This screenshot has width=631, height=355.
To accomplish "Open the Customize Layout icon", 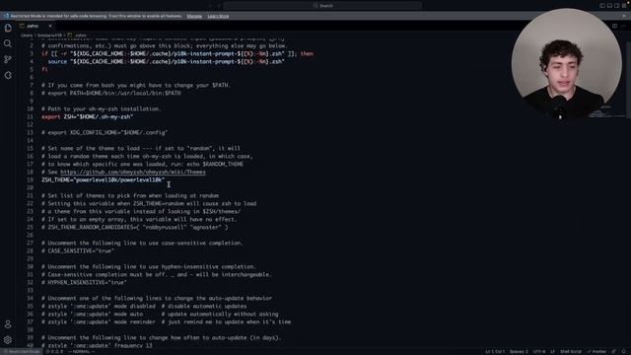I will 624,6.
